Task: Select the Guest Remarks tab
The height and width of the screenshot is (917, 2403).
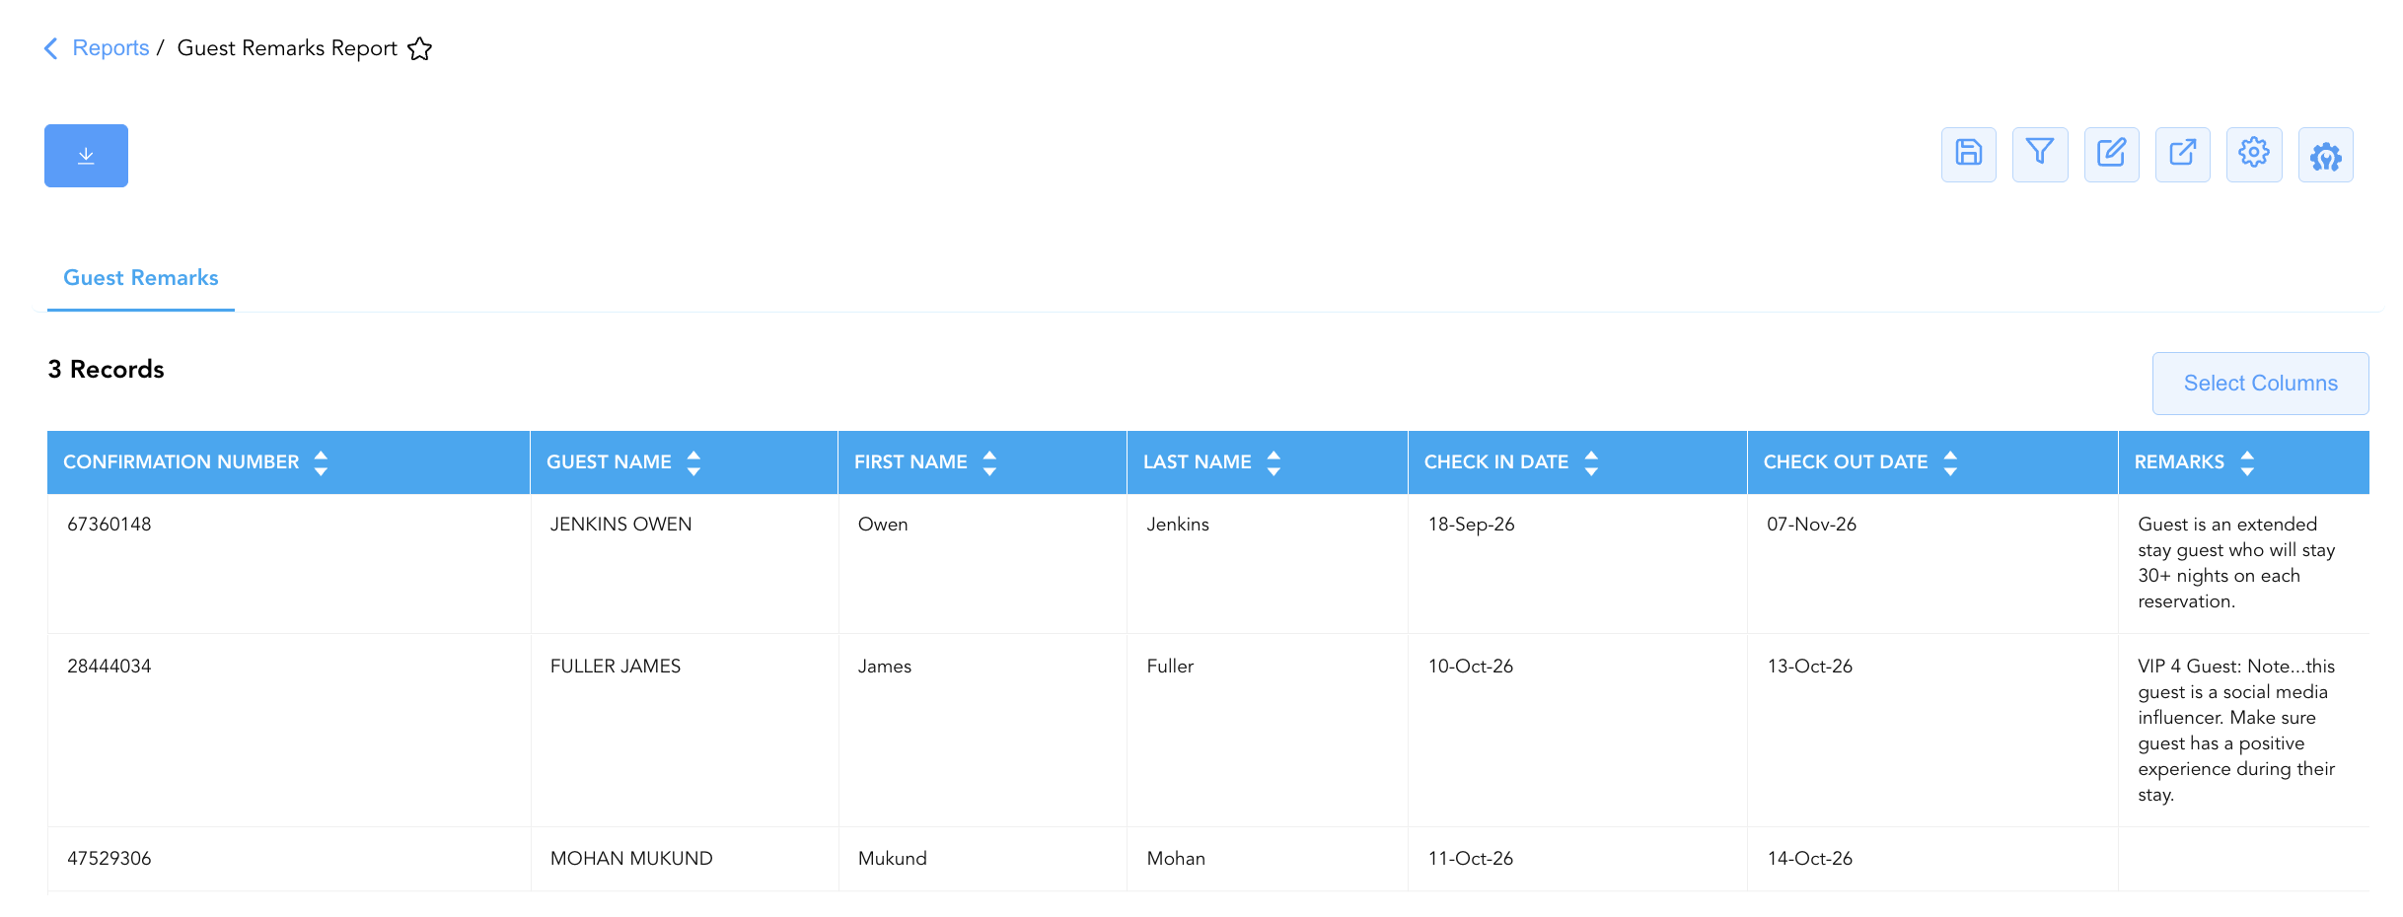Action: point(141,278)
